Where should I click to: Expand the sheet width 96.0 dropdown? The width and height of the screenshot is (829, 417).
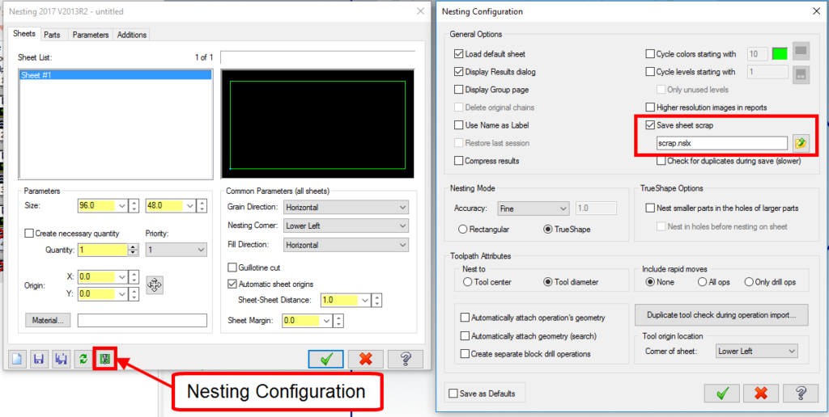click(122, 206)
